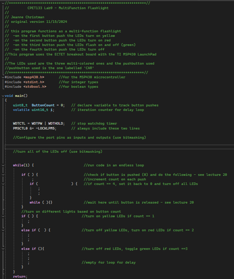Screen dimensions: 234x279
Task: Collapse the header comment block fold chevron
Action: coord(3,3)
